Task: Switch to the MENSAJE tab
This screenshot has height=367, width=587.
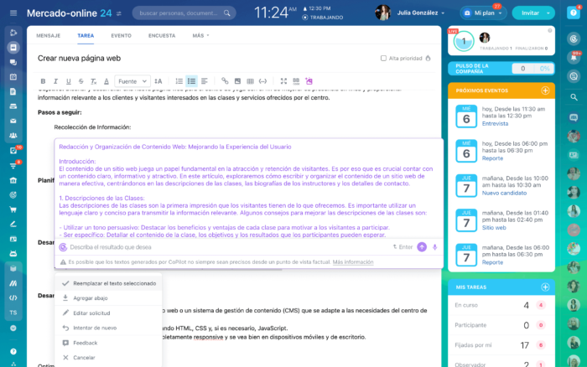Action: (x=49, y=35)
